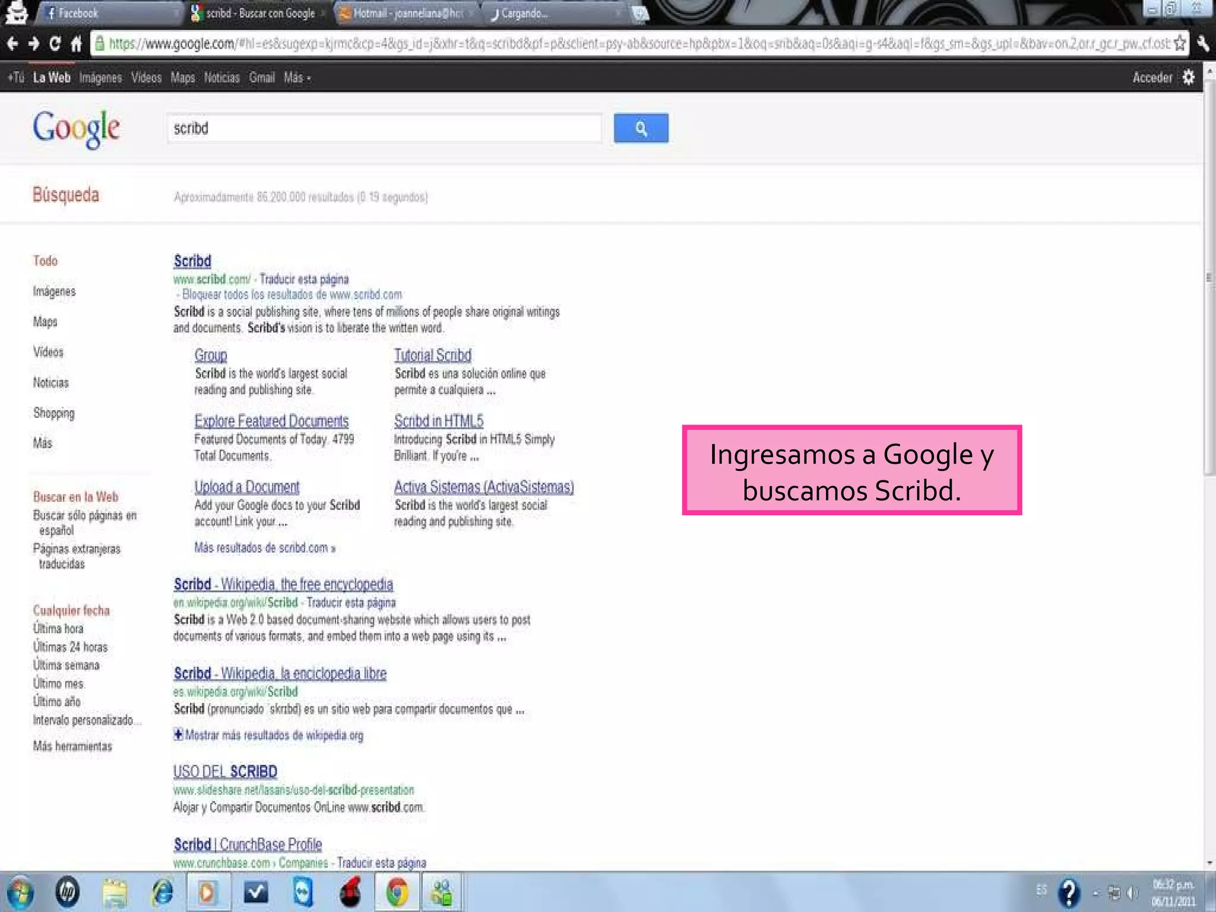Open a new tab button
Screen dimensions: 1216x912
(x=639, y=13)
